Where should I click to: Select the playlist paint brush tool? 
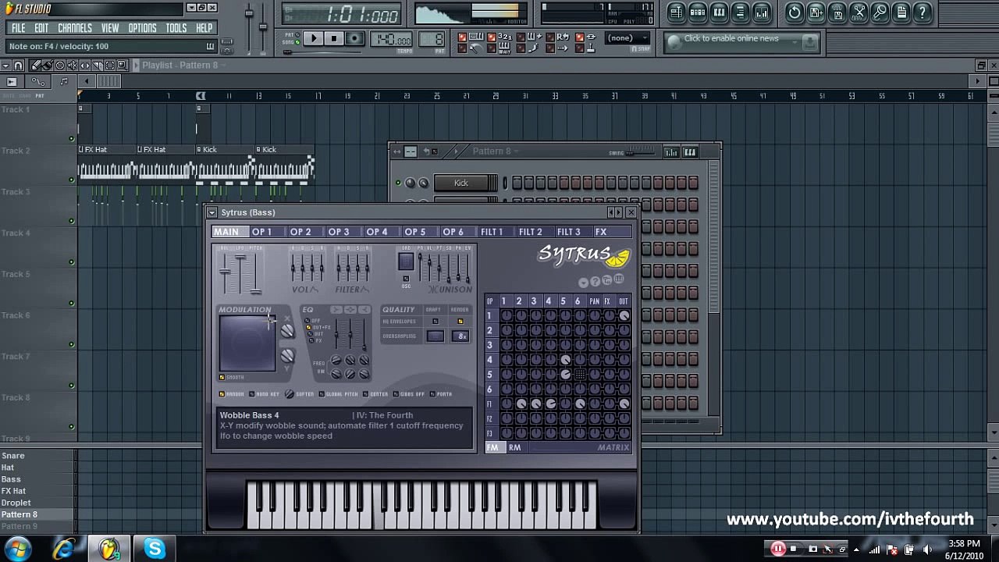pos(47,66)
